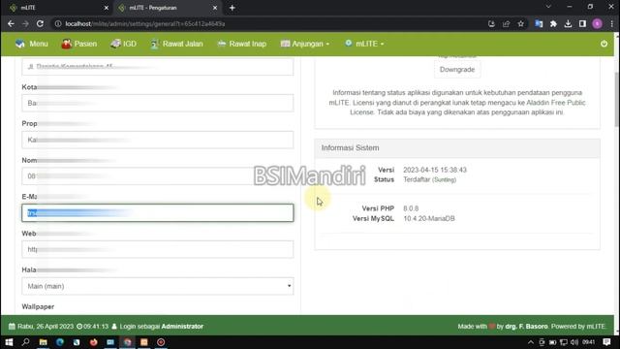
Task: Open the tab search chevron
Action: 548,7
